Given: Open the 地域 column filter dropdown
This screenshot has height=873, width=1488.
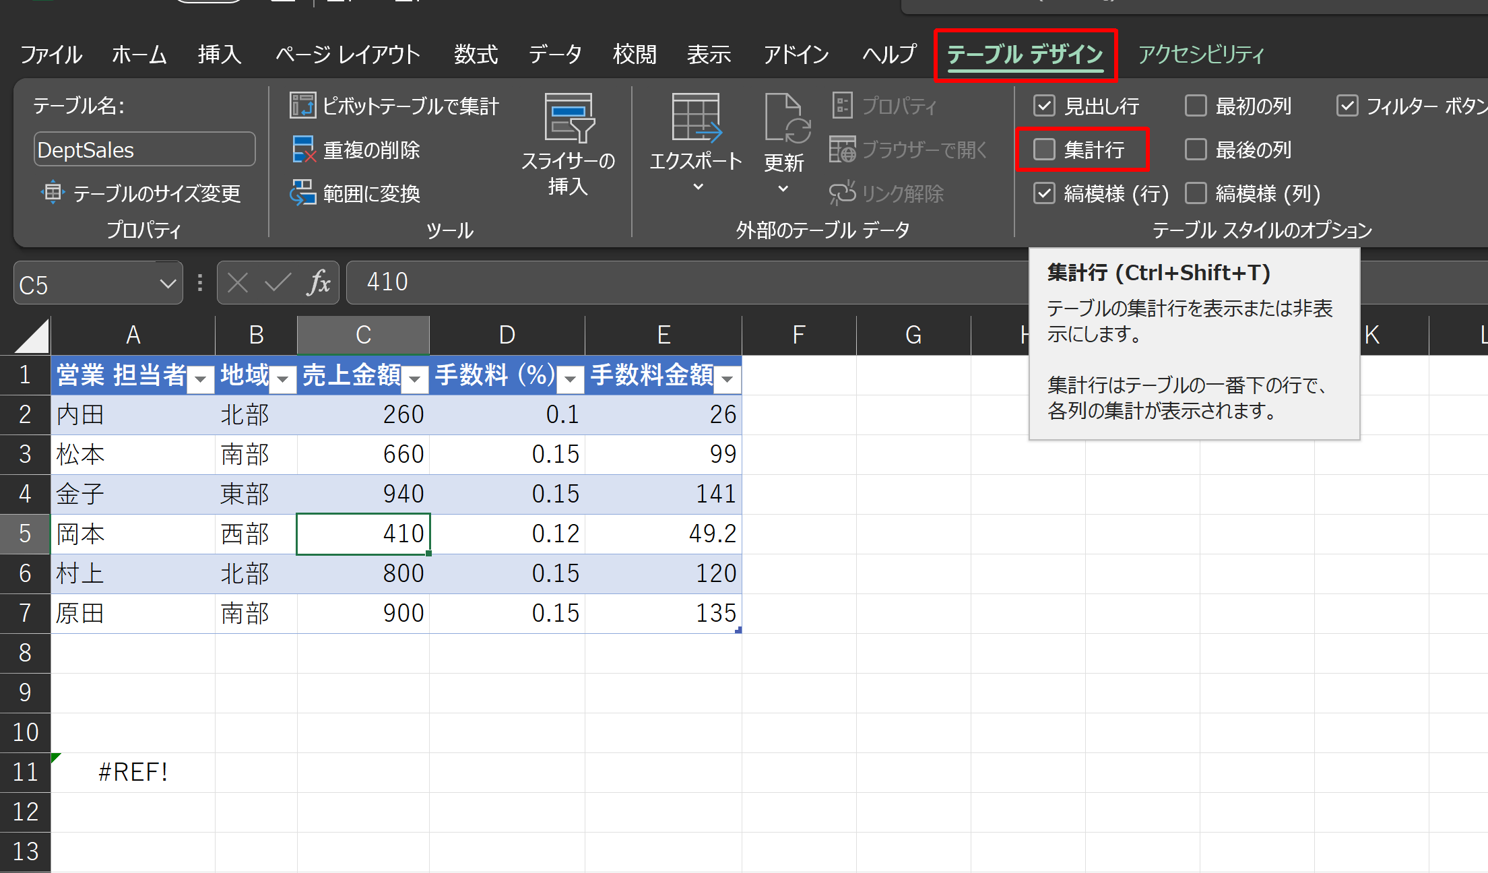Looking at the screenshot, I should click(x=283, y=379).
